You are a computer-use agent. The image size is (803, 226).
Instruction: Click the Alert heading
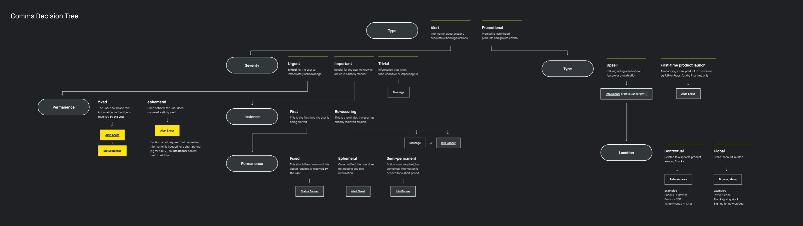435,28
